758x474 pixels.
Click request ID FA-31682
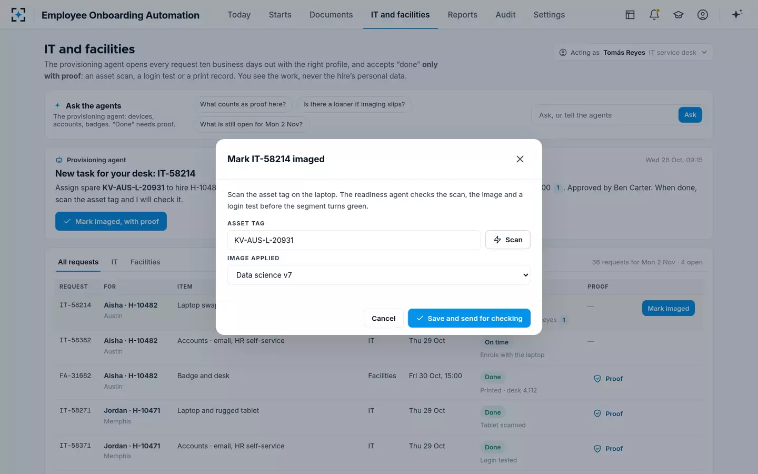click(x=75, y=376)
